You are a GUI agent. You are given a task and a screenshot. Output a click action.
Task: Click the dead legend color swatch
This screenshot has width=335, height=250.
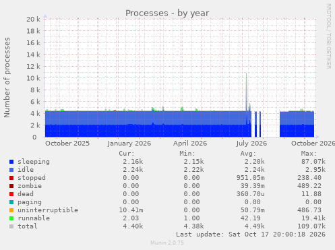[x=11, y=194]
